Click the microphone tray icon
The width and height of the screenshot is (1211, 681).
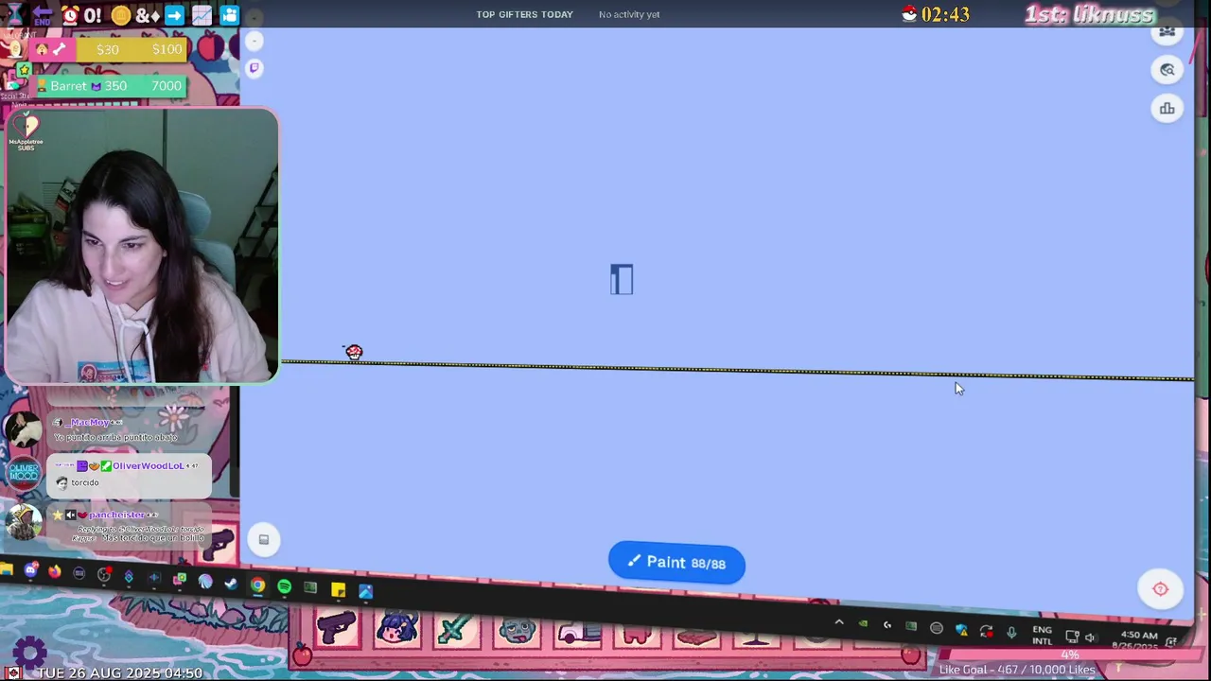pyautogui.click(x=1011, y=633)
